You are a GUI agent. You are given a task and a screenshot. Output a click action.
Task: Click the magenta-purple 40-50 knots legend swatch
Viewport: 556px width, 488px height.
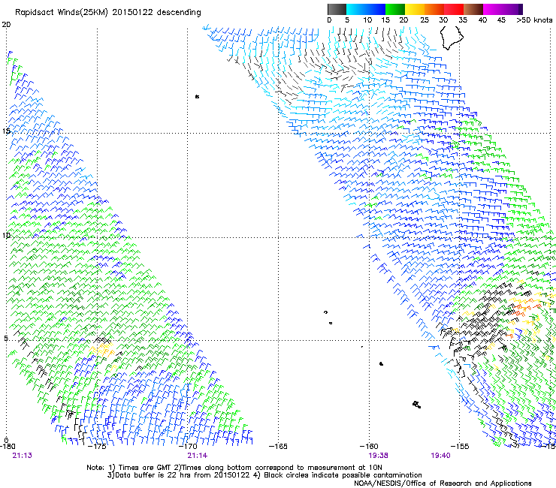click(x=503, y=9)
